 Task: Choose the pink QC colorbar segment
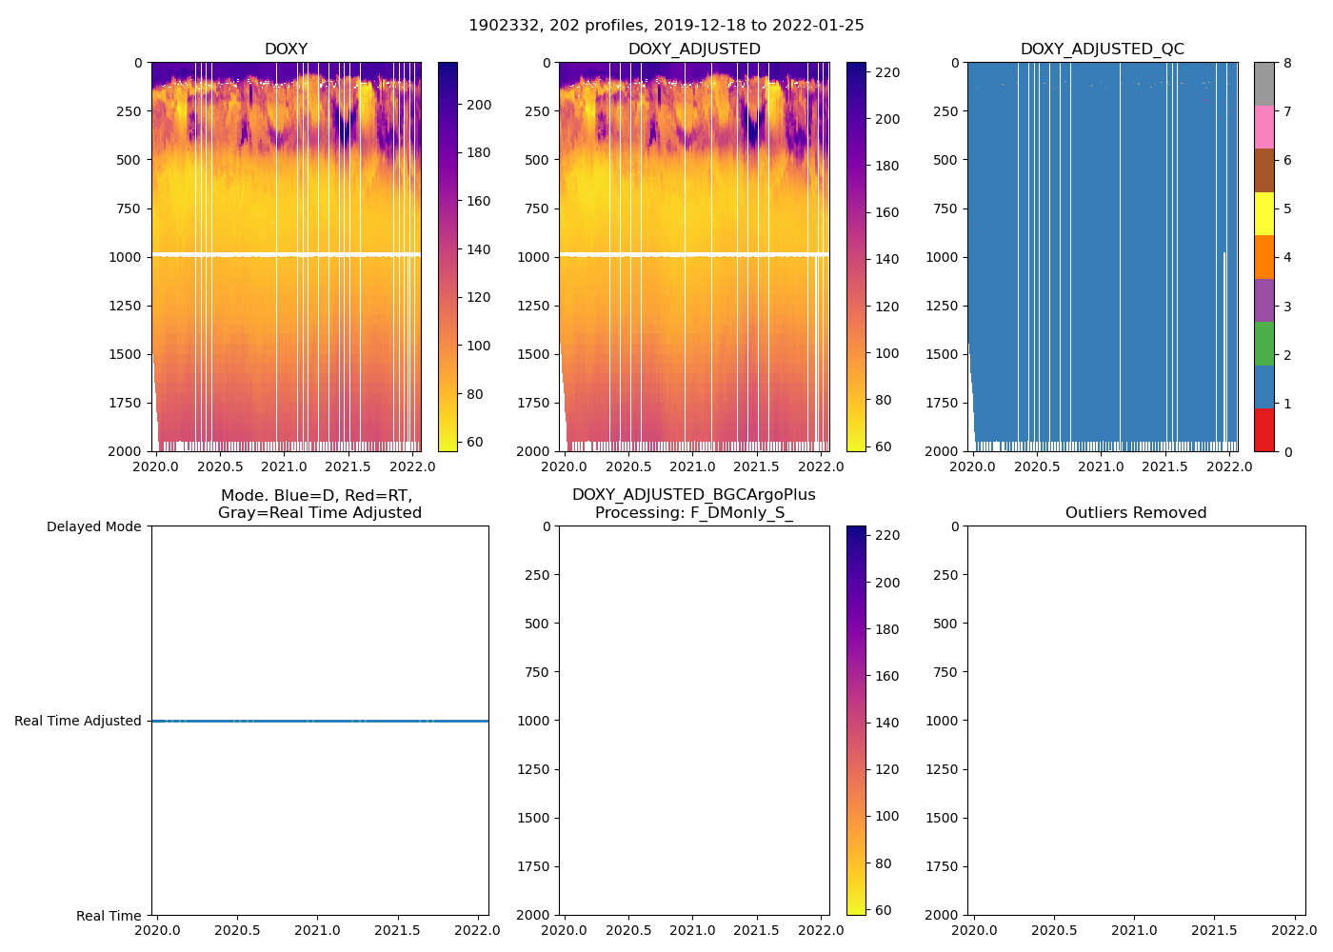click(1263, 127)
